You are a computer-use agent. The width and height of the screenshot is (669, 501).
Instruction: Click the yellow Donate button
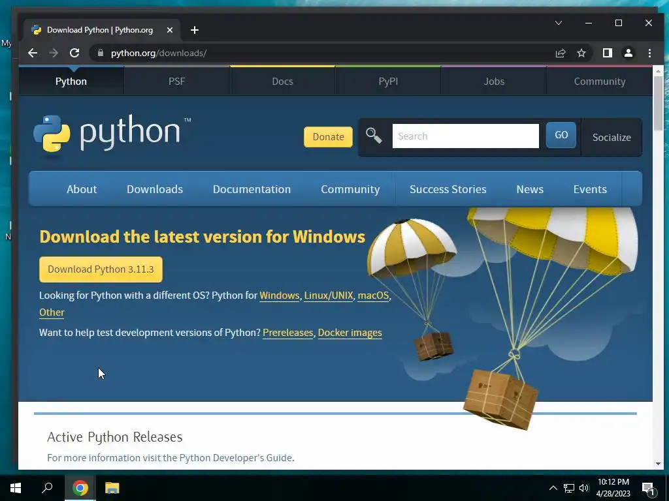tap(328, 137)
